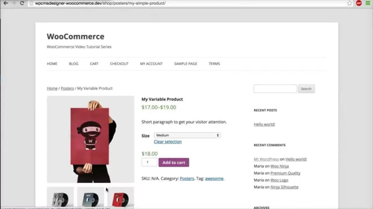The height and width of the screenshot is (209, 373).
Task: Open the Size dropdown showing Medium
Action: point(187,135)
